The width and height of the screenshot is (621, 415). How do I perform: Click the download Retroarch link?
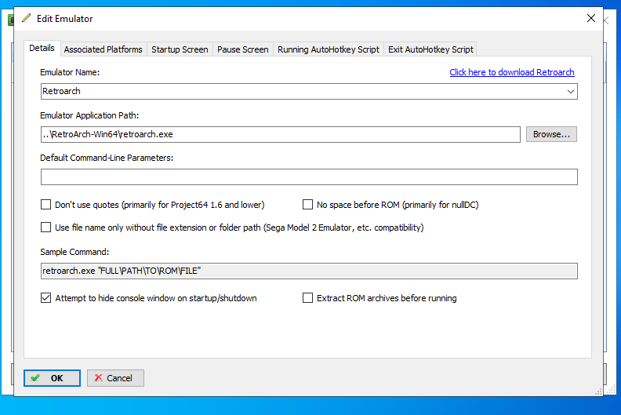pos(512,72)
